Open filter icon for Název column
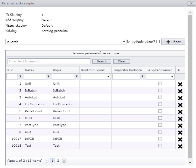Viewport: 196px width, 168px height. (x=49, y=76)
